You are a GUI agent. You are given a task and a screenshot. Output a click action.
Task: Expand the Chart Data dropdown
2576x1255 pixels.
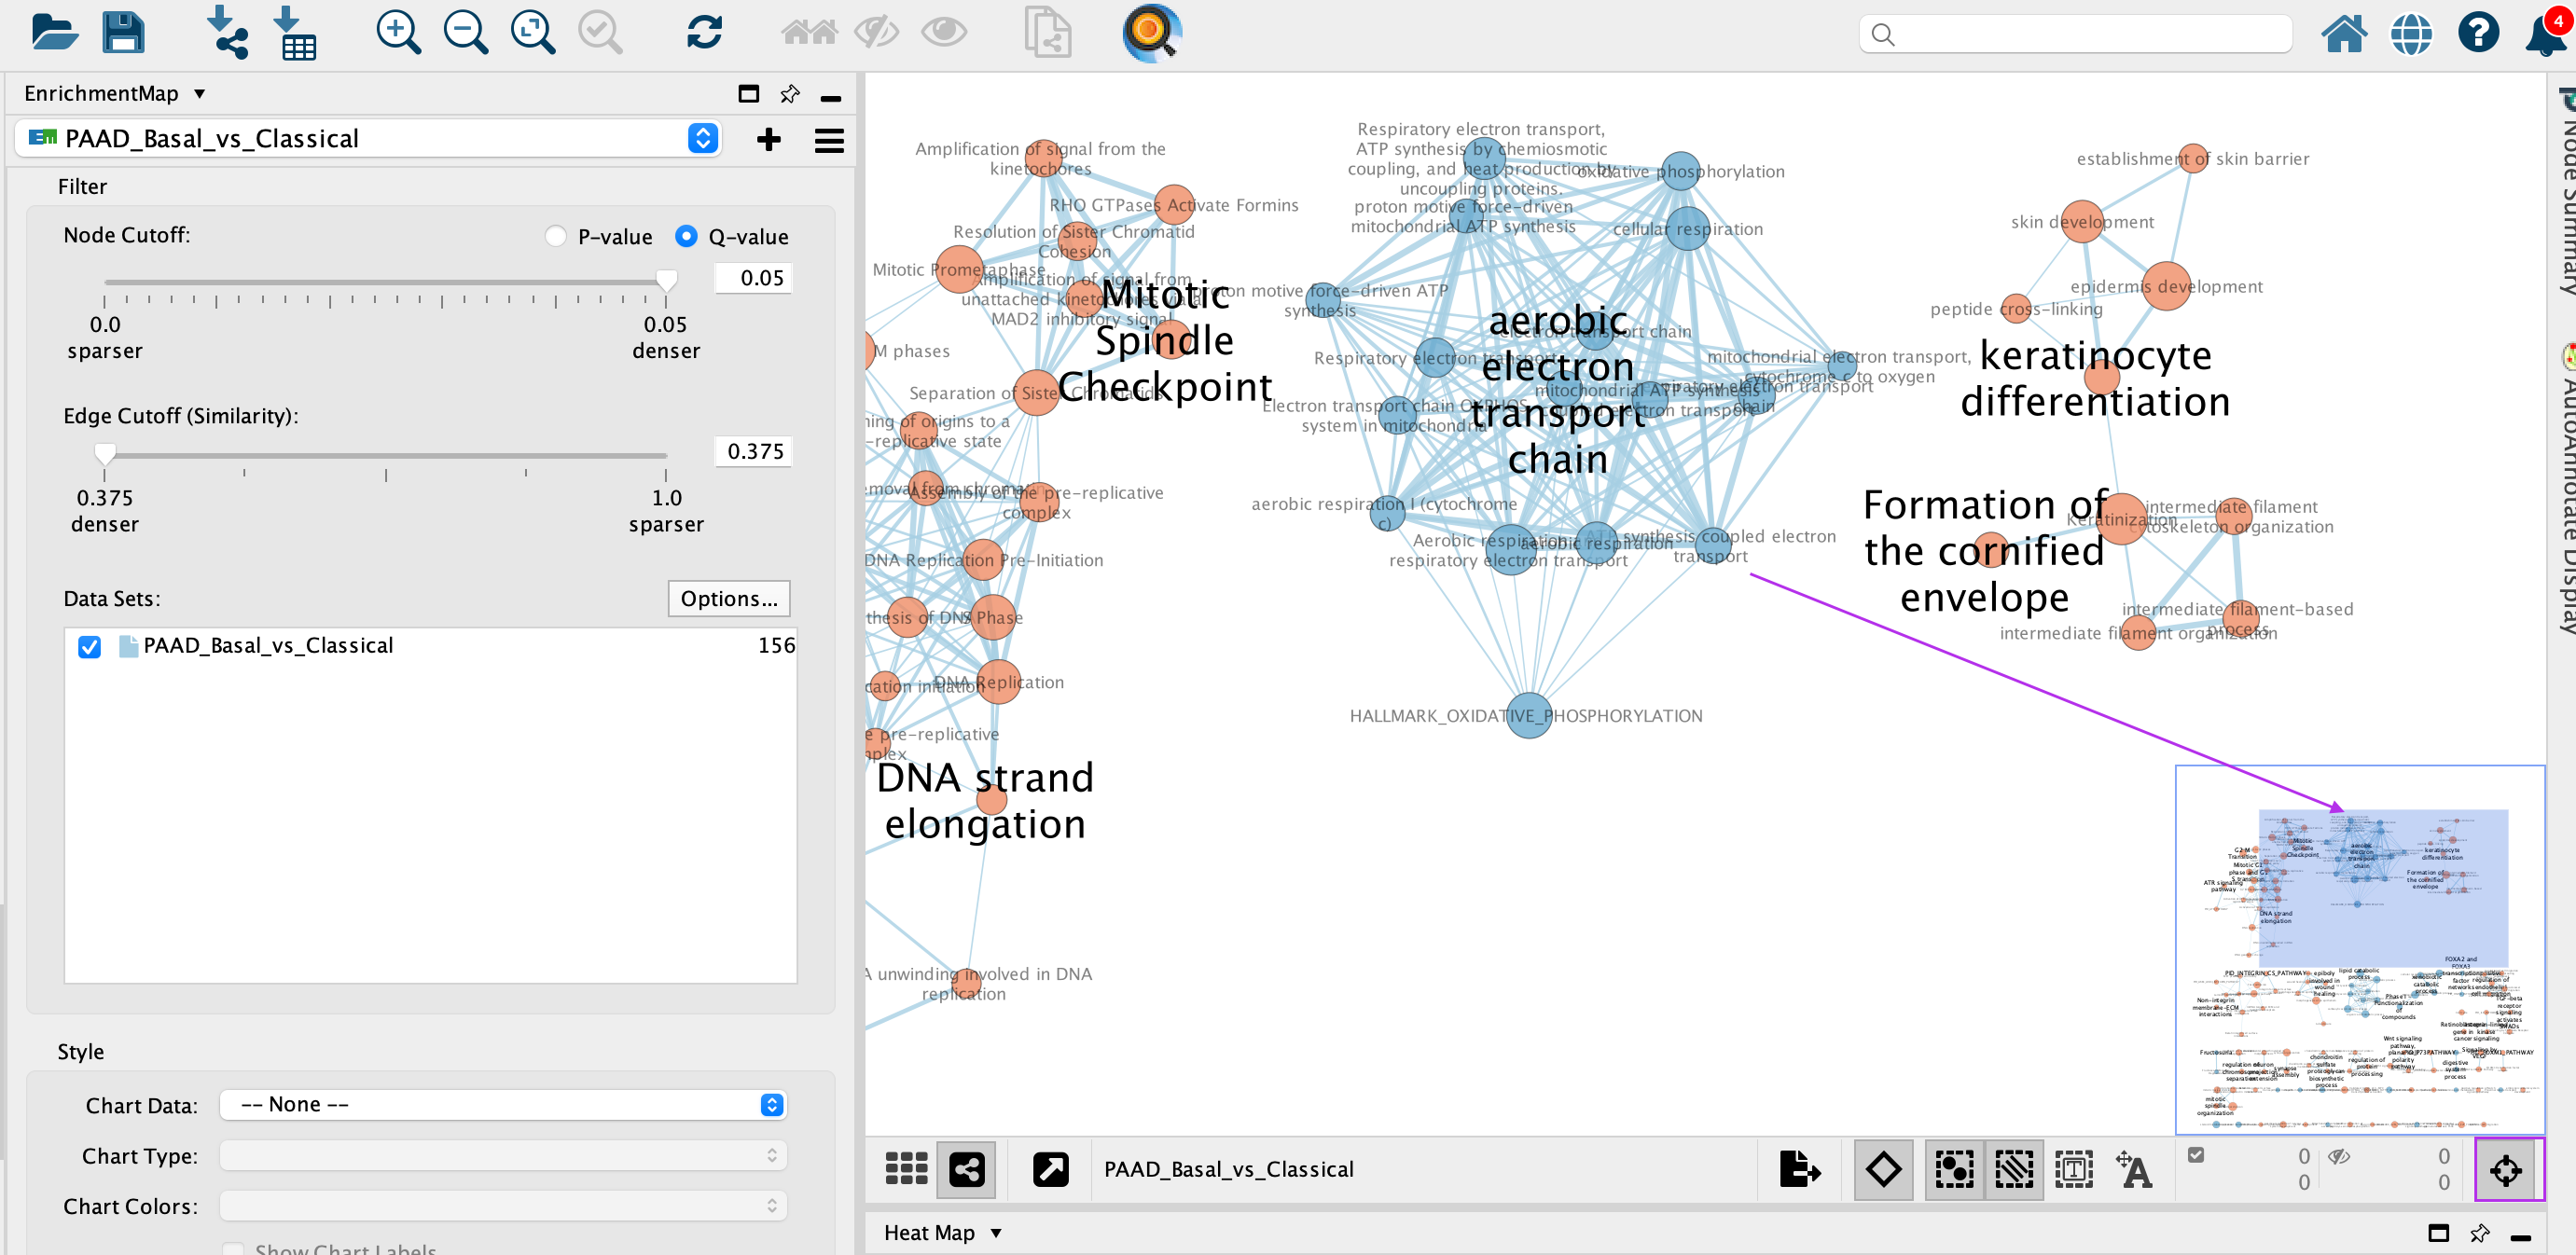coord(771,1104)
